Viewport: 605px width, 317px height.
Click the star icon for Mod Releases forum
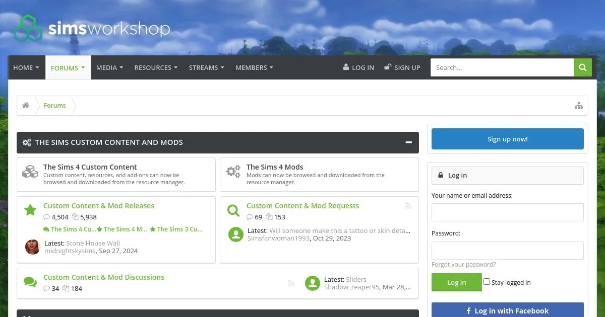click(30, 210)
